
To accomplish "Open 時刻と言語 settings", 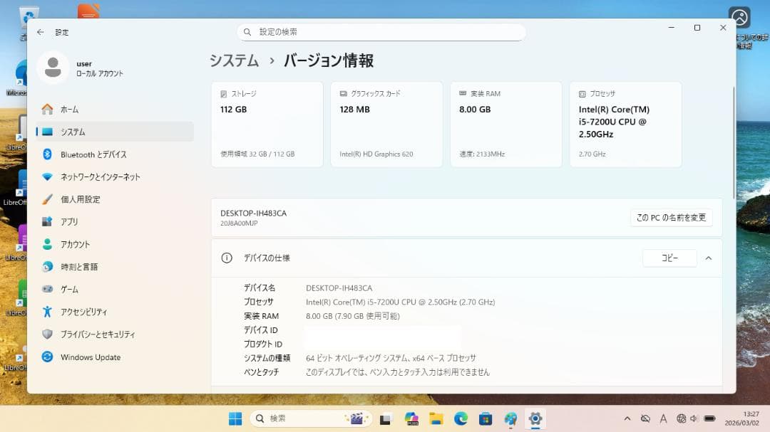I will 115,267.
